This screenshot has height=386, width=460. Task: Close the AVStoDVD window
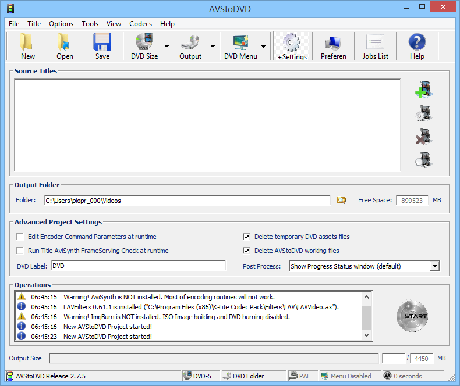pos(443,6)
